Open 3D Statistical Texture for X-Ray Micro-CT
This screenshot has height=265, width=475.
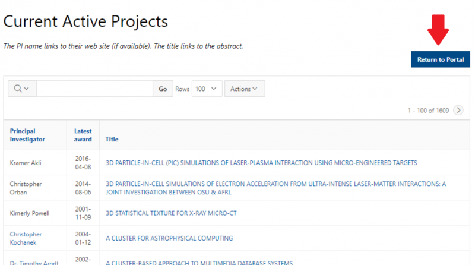pyautogui.click(x=171, y=213)
